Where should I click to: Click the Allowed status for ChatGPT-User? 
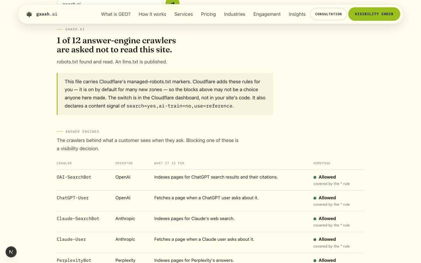pos(325,198)
